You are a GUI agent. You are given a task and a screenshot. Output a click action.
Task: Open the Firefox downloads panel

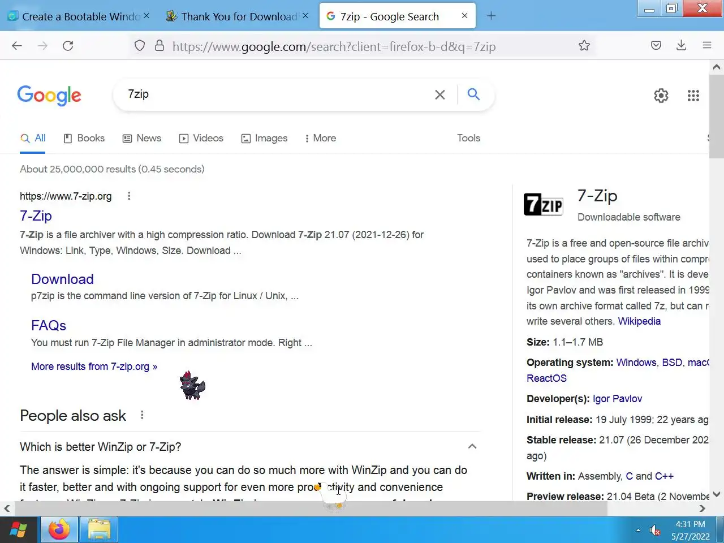(x=681, y=46)
